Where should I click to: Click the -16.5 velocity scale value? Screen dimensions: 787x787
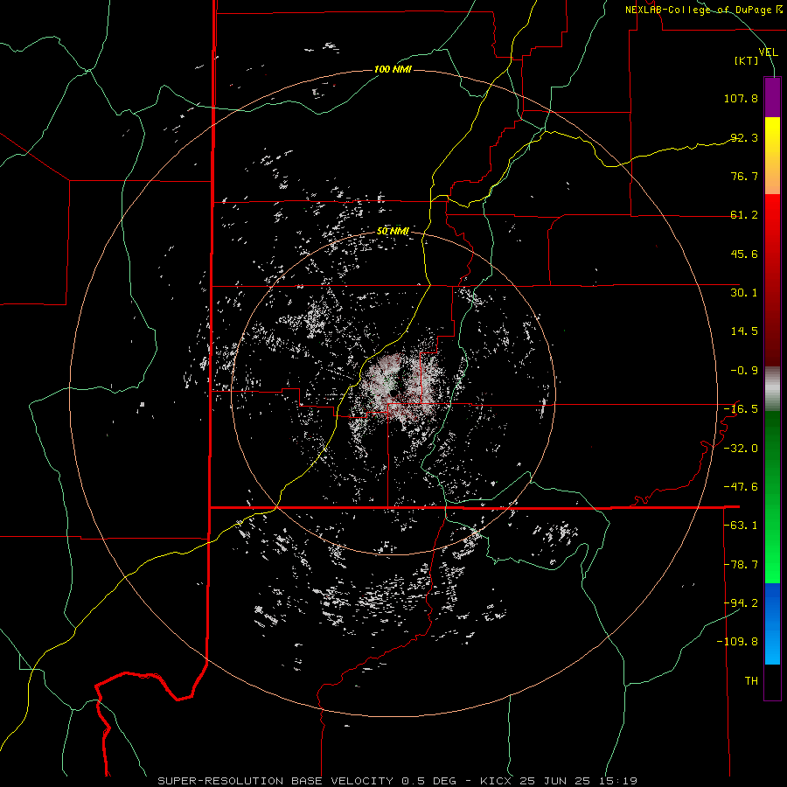click(x=741, y=409)
